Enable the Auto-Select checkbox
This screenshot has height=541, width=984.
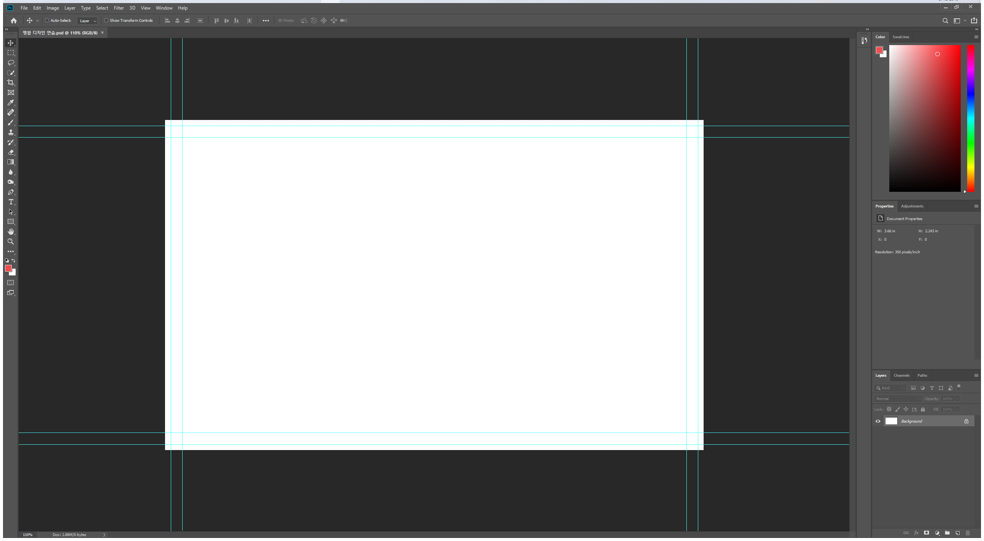pos(47,21)
